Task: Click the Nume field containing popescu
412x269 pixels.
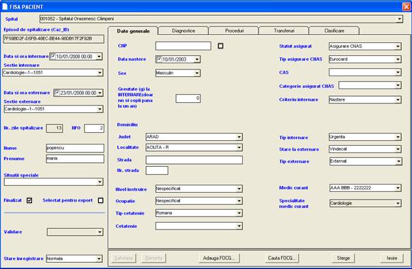Action: tap(75, 148)
